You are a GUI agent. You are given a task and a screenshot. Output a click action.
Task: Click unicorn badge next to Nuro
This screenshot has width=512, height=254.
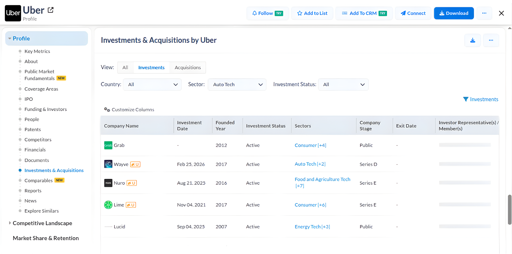(x=132, y=183)
